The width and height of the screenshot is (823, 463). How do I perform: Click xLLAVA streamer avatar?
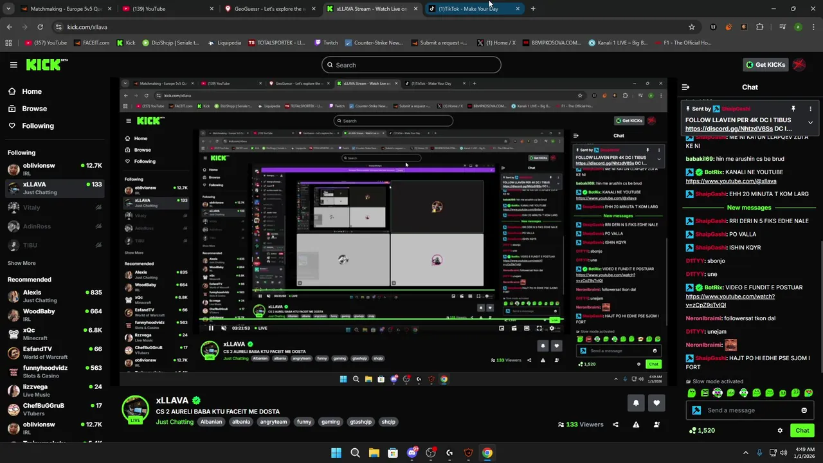click(135, 410)
